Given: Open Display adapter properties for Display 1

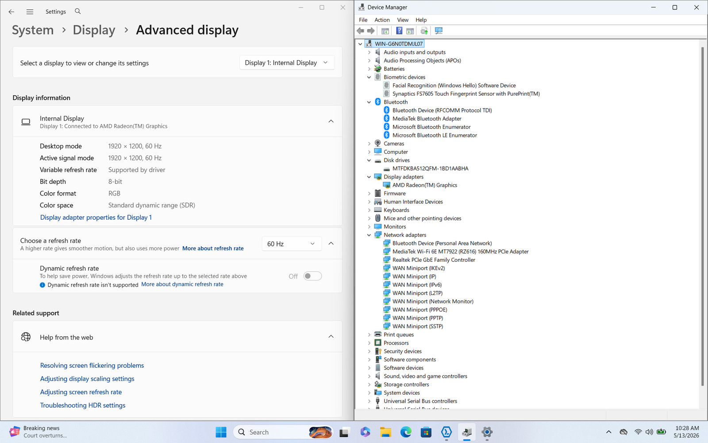Looking at the screenshot, I should (96, 218).
